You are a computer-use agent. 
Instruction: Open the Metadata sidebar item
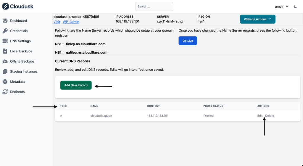pyautogui.click(x=17, y=82)
